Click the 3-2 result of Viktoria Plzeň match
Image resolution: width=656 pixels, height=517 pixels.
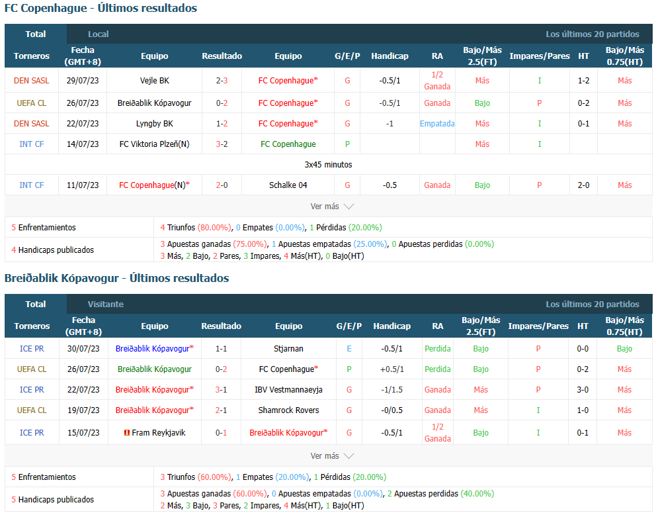[222, 144]
